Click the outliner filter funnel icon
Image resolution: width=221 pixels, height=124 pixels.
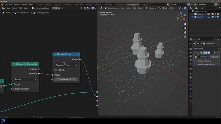point(220,8)
